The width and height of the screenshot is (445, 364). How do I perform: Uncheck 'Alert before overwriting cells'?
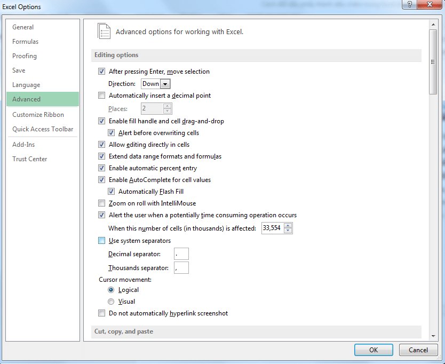[111, 133]
